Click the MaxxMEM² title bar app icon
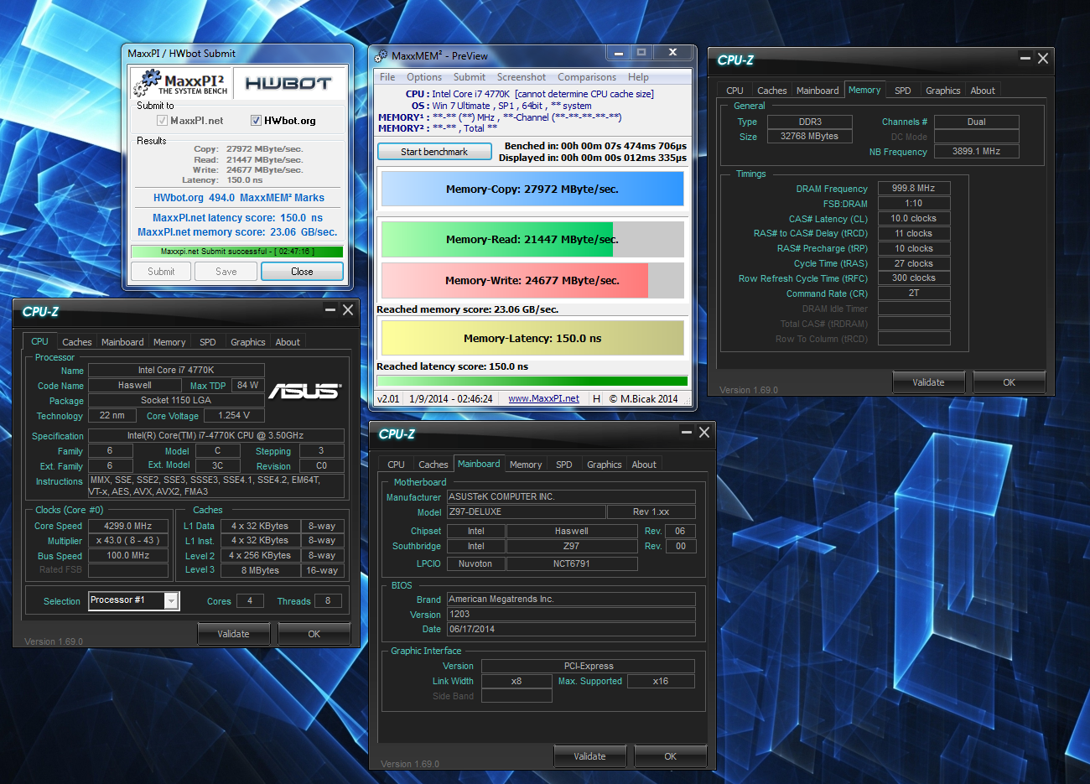The image size is (1090, 784). [381, 55]
